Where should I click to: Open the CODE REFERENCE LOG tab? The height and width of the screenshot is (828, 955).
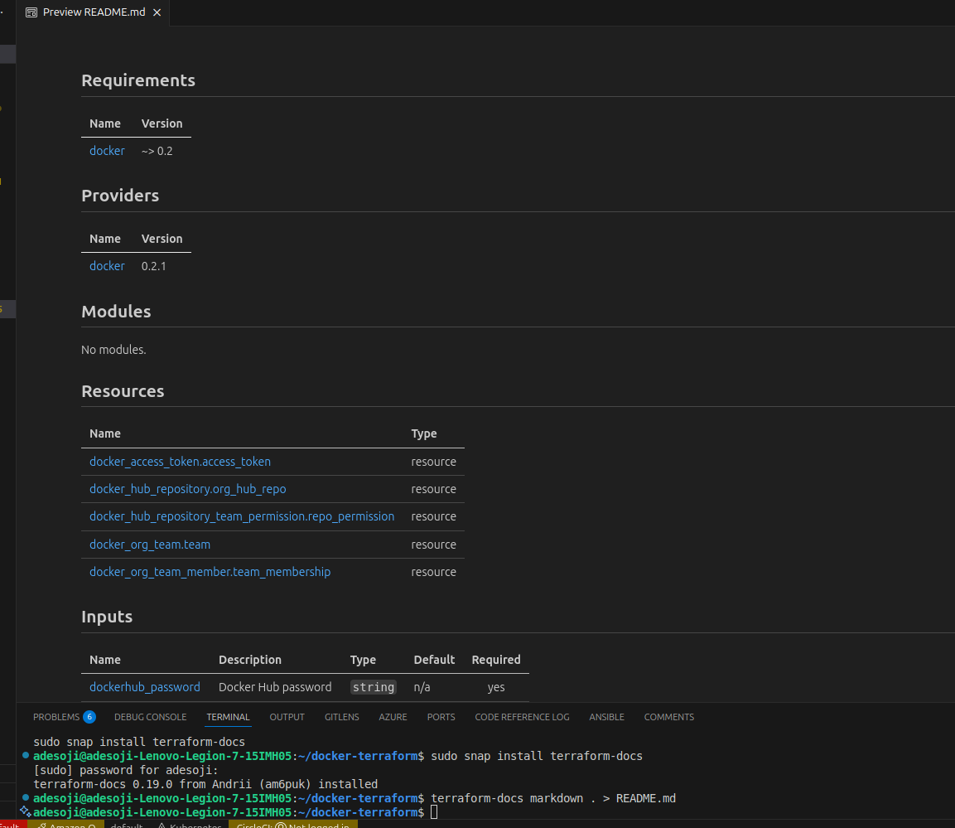click(x=522, y=716)
